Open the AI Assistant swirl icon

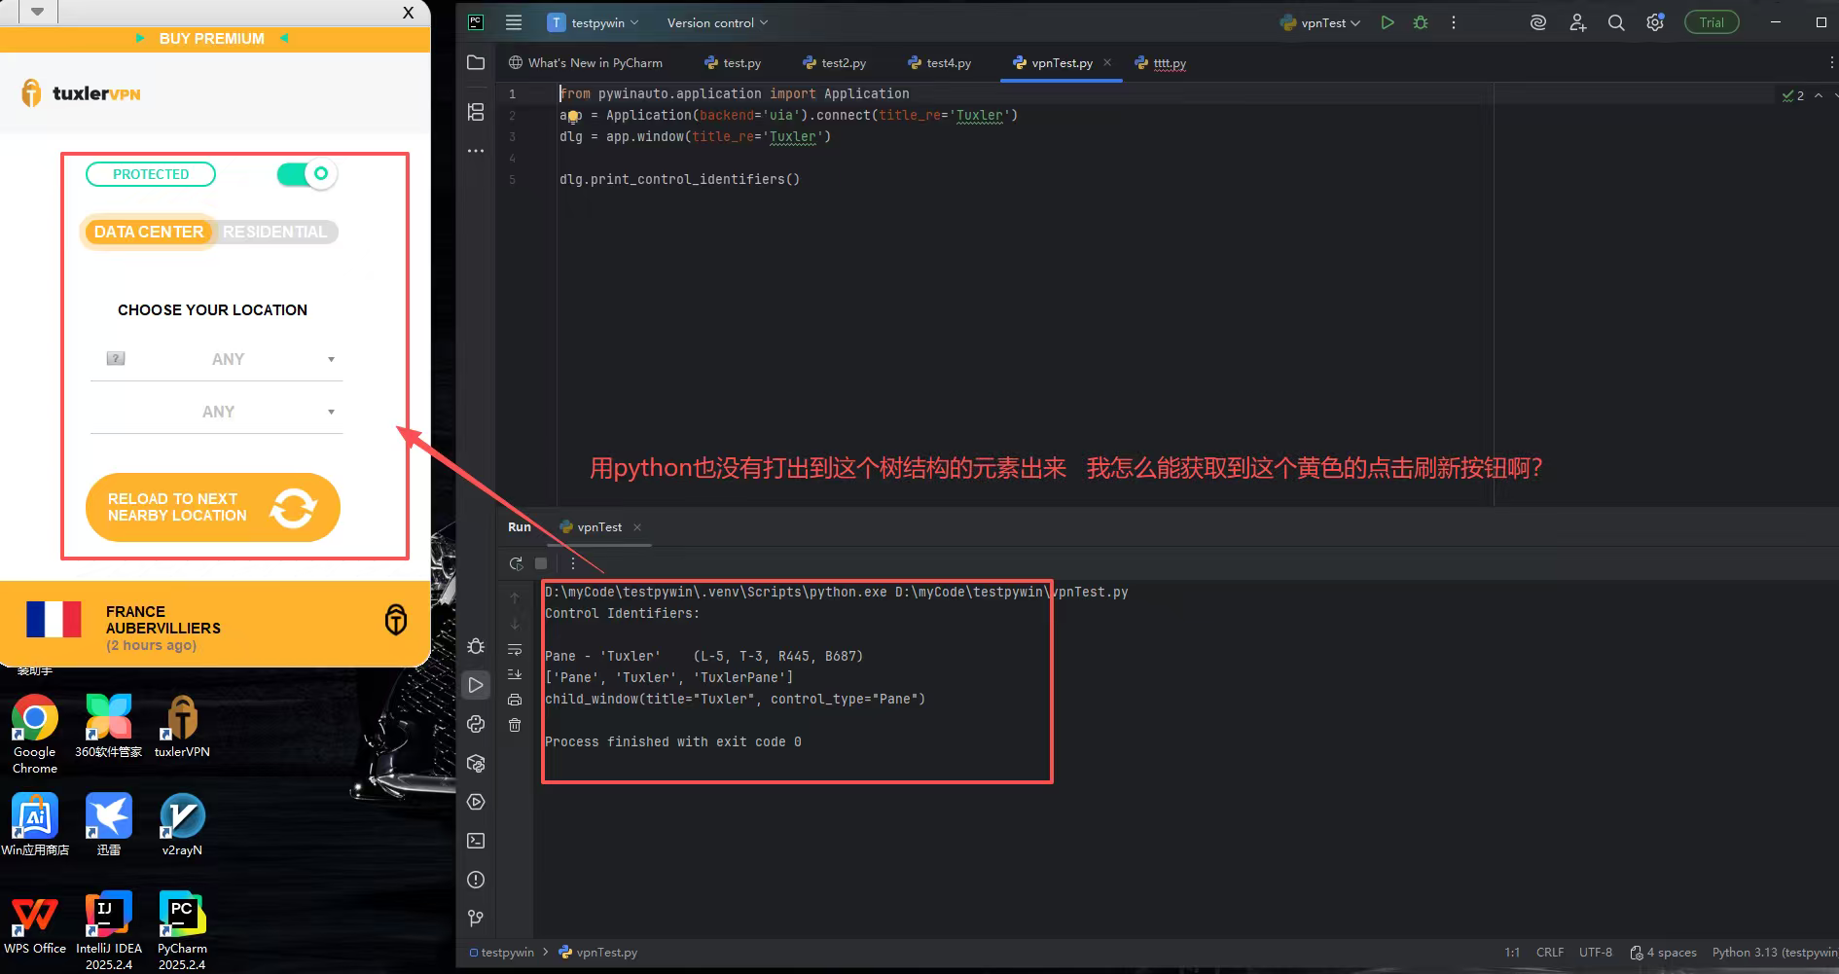coord(1538,22)
